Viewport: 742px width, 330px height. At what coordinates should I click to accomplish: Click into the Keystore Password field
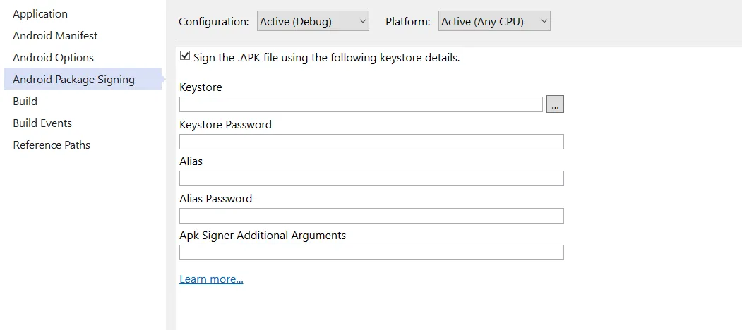point(371,142)
